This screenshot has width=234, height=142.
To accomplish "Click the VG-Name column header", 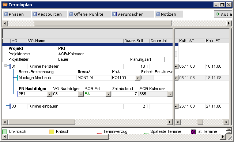I will (x=75, y=41).
